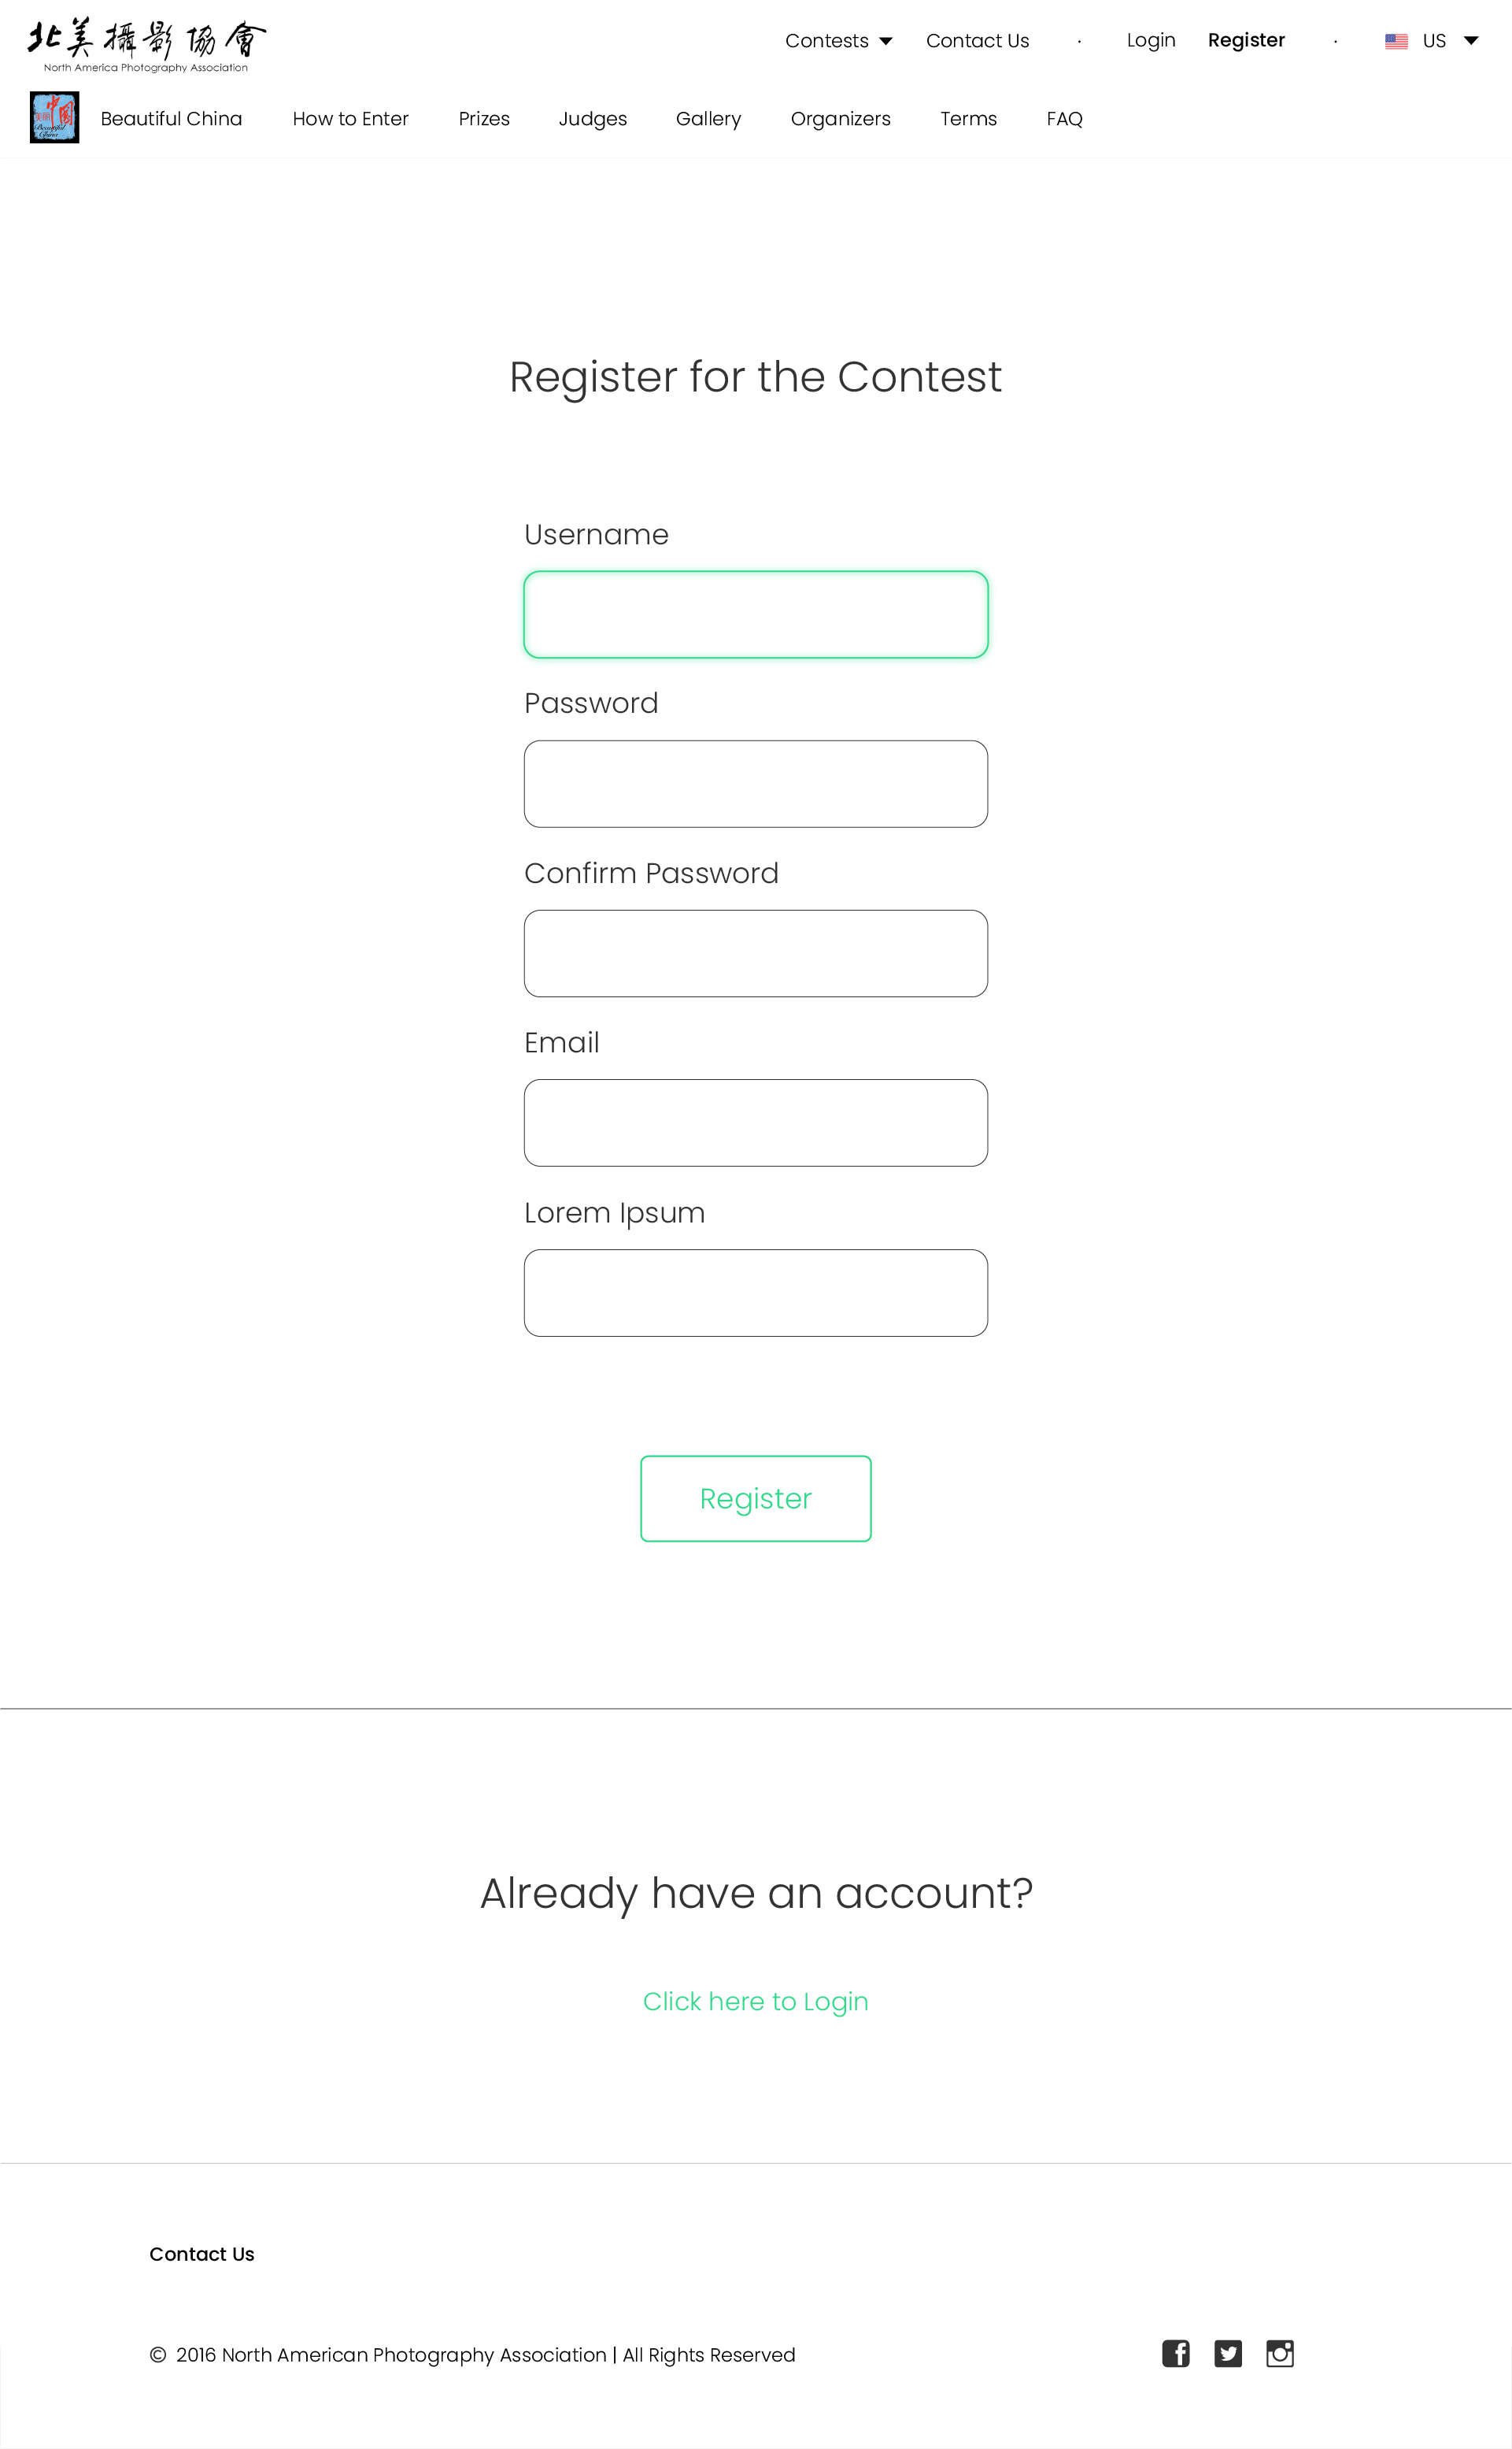This screenshot has height=2449, width=1512.
Task: Follow the Click here to Login link
Action: [755, 2002]
